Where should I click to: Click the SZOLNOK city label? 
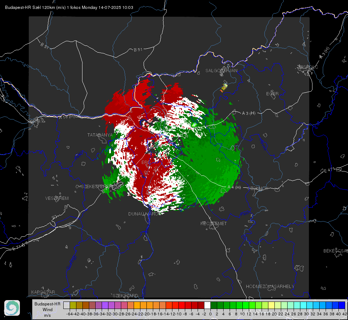pyautogui.click(x=258, y=188)
